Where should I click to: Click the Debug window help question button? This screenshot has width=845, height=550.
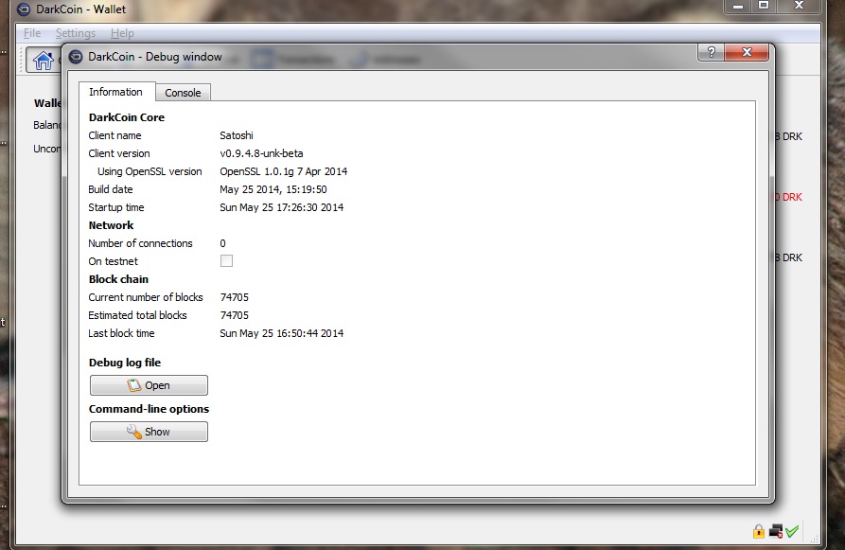pyautogui.click(x=712, y=52)
